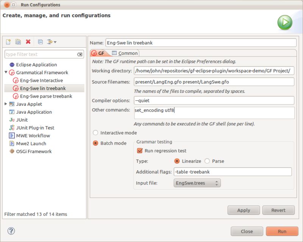Select the GF tab
The width and height of the screenshot is (303, 242).
coord(101,53)
